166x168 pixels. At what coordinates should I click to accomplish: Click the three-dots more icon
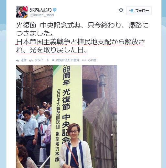tap(84, 60)
